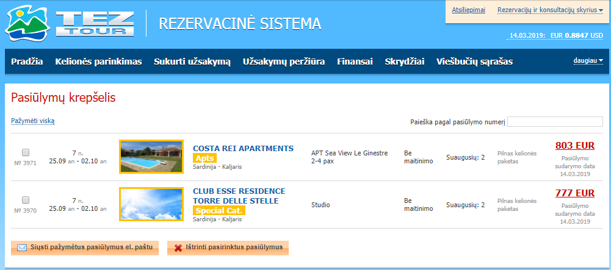The image size is (611, 270).
Task: Expand Rezervacijų ir konsultacijų skyrius dropdown
Action: pyautogui.click(x=550, y=10)
